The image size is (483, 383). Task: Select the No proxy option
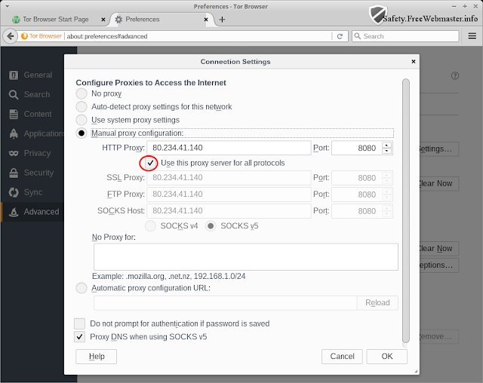pyautogui.click(x=82, y=93)
